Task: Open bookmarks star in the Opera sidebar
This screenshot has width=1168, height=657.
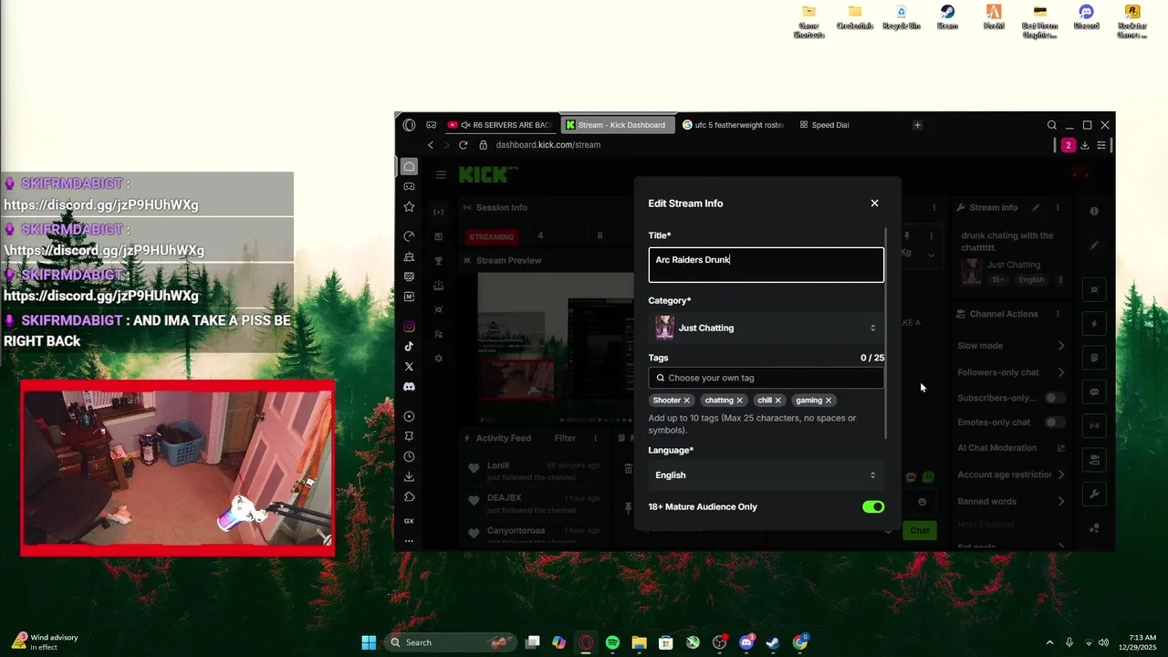Action: click(x=409, y=207)
